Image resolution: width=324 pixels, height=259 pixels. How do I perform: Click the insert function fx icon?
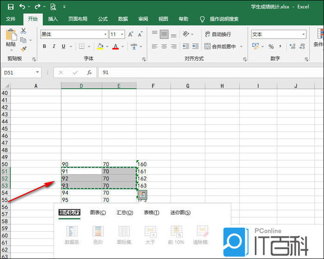[90, 72]
